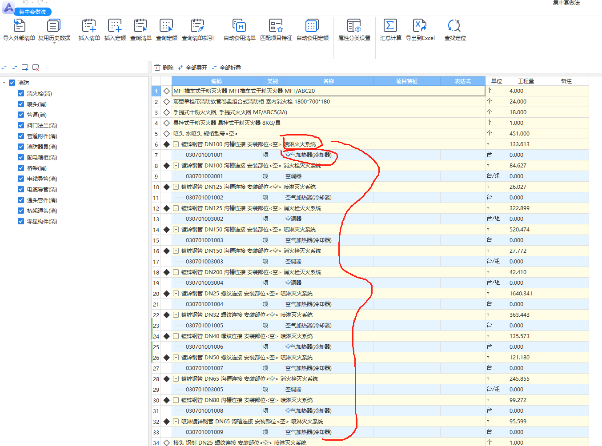The height and width of the screenshot is (446, 602).
Task: Toggle 配电箱柜(消) checkbox
Action: tap(21, 157)
